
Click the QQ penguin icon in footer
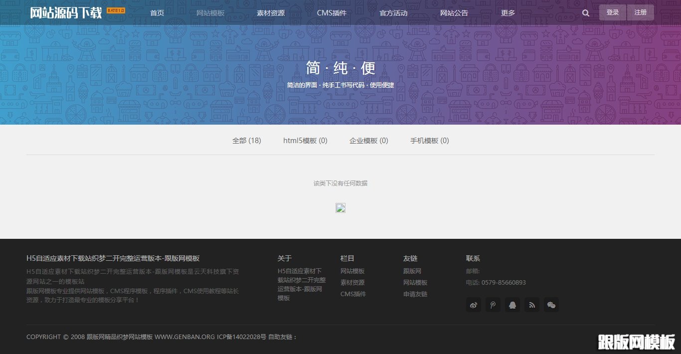click(512, 305)
